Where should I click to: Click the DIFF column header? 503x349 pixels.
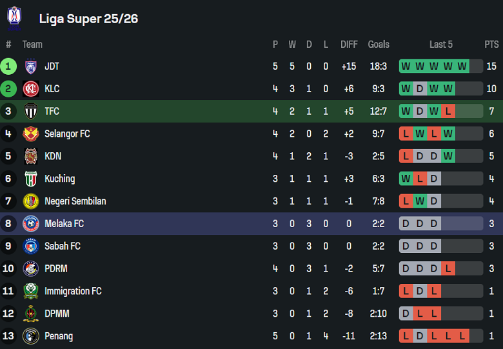pos(349,45)
